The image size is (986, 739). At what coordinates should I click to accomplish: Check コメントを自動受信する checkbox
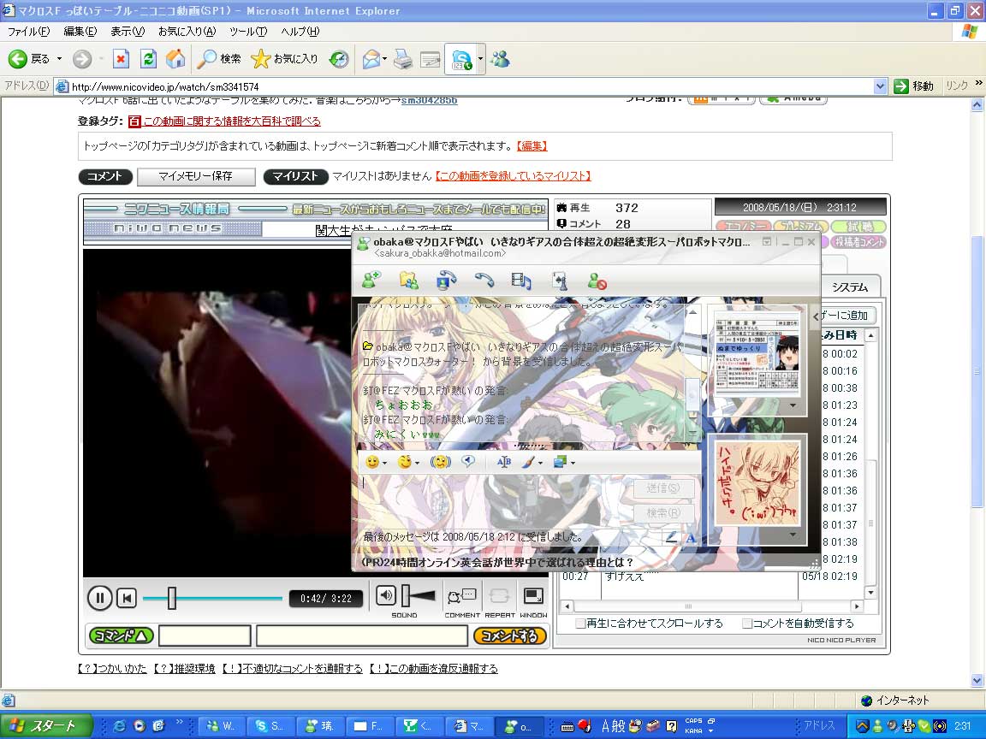click(x=747, y=624)
